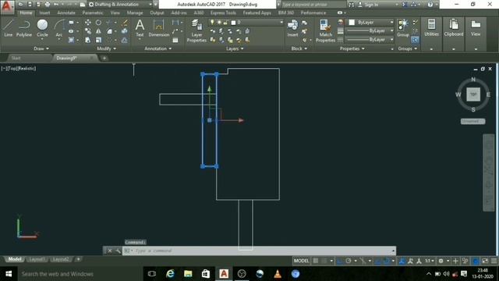Click the Match Properties tool
The image size is (499, 281).
tap(325, 30)
